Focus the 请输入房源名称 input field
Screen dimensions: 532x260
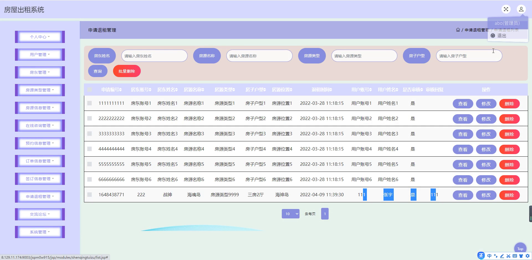[x=259, y=56]
